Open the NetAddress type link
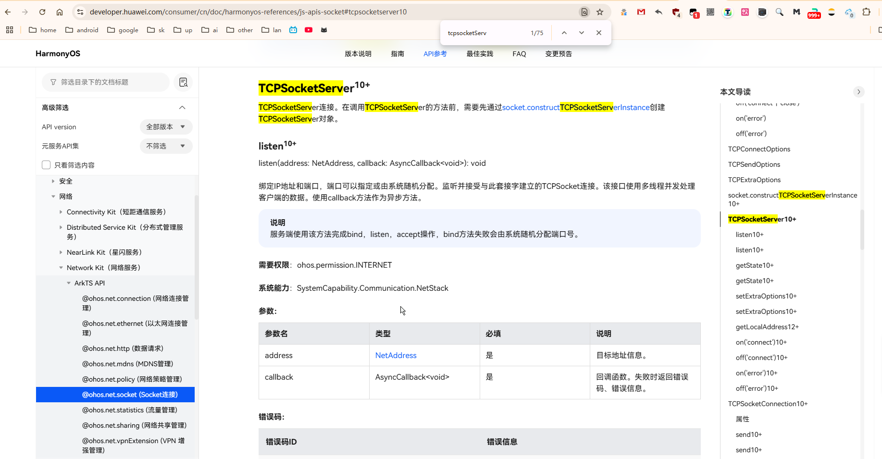The width and height of the screenshot is (882, 459). [396, 355]
